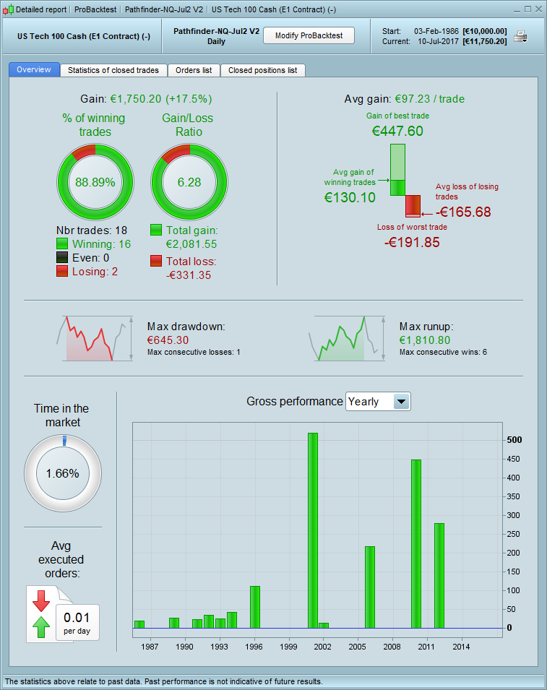Click the current date 10-Jul-2017
547x690 pixels.
click(x=438, y=41)
